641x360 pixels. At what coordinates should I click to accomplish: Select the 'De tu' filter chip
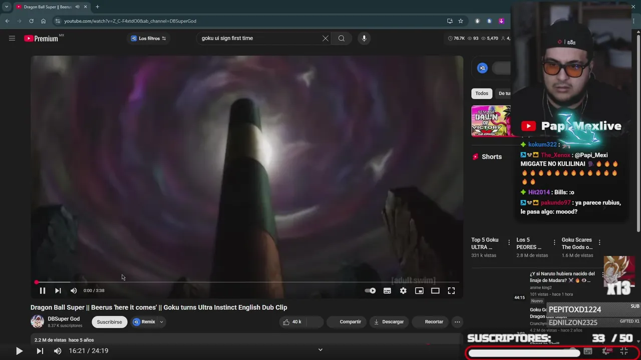coord(504,93)
